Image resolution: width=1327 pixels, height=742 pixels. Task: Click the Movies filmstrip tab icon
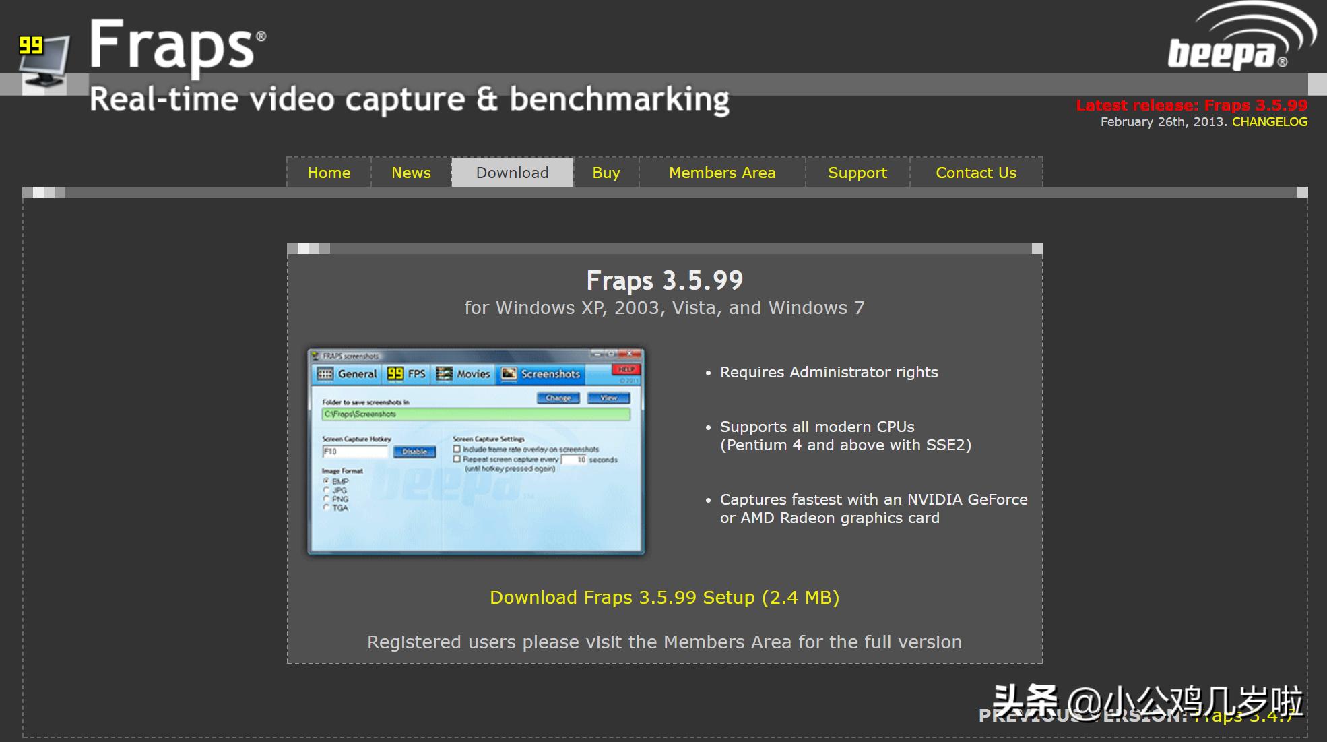[x=445, y=374]
